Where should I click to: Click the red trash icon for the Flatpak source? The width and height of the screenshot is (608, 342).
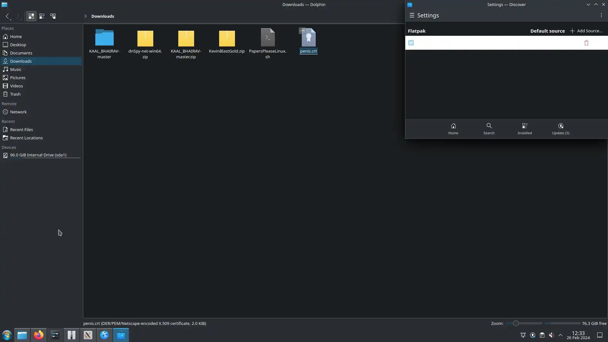point(586,43)
